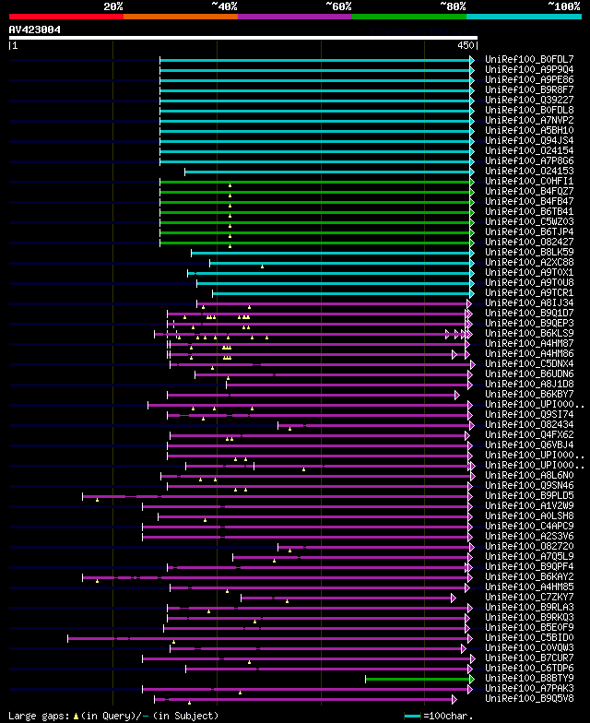Screen dimensions: 590x723
Task: Click the =100char. scale legend
Action: click(x=439, y=716)
